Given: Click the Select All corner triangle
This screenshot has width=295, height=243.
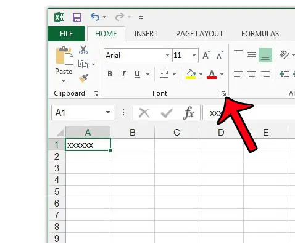Looking at the screenshot, I should (60, 133).
